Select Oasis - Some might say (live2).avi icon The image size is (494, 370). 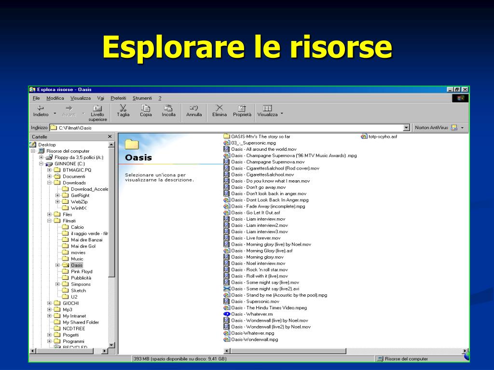point(227,289)
